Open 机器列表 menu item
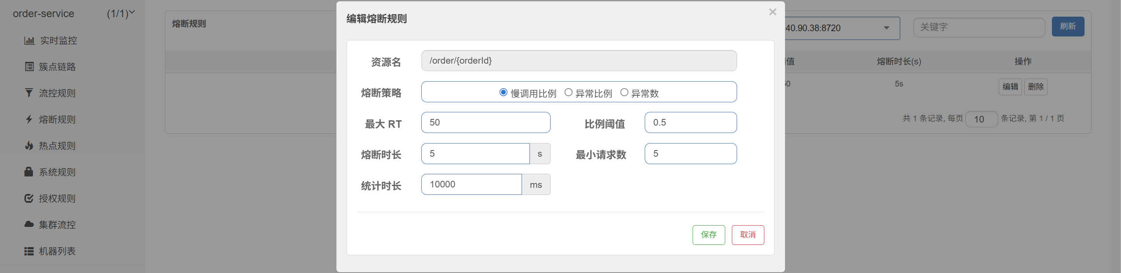Screen dimensions: 1121x273 click(57, 251)
